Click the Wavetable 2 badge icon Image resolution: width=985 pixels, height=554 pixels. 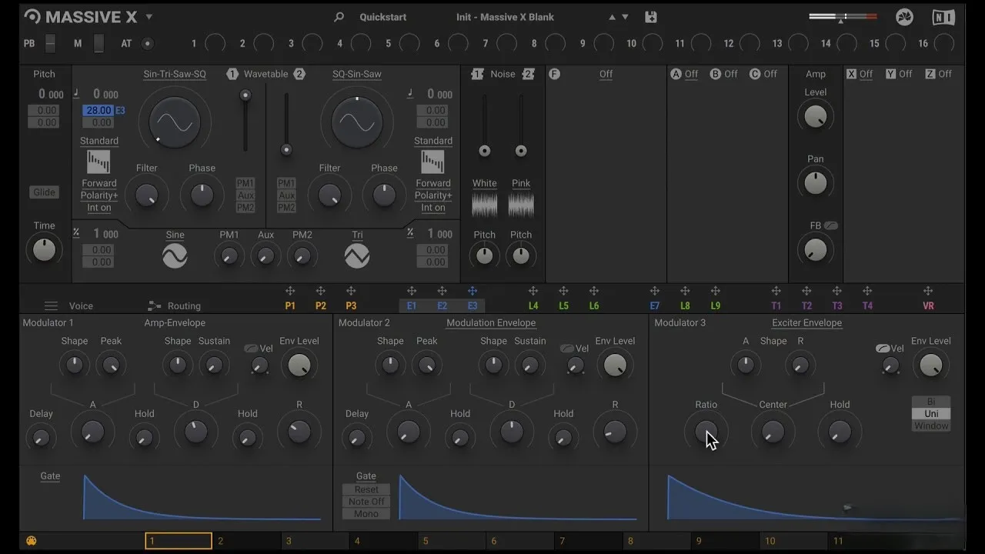pyautogui.click(x=299, y=74)
